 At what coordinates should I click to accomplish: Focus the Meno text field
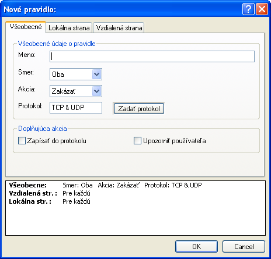[x=152, y=56]
